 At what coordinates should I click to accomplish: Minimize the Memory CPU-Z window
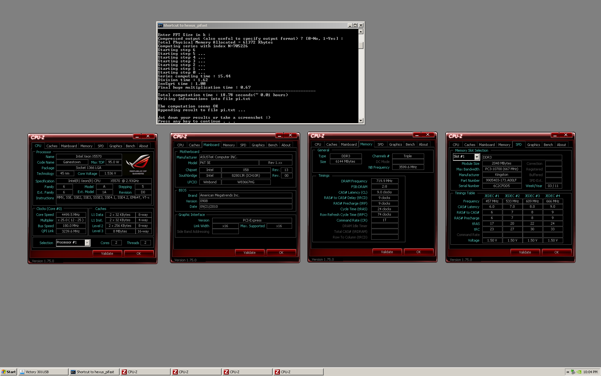(x=417, y=135)
